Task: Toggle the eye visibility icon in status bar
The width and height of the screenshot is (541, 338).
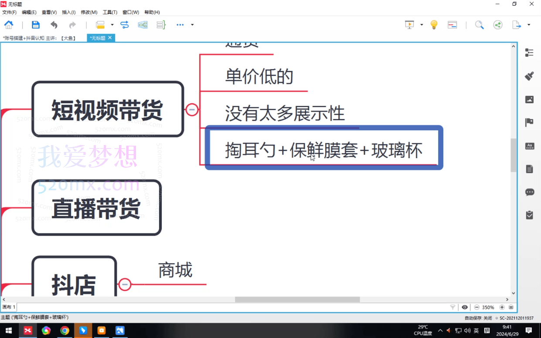Action: point(465,307)
